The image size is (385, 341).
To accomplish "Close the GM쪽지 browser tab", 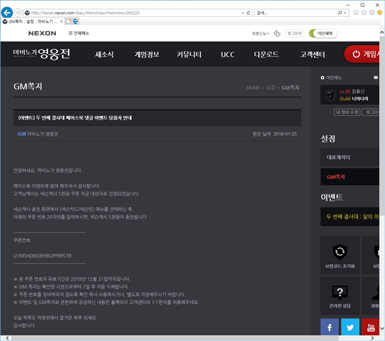I will [x=62, y=22].
